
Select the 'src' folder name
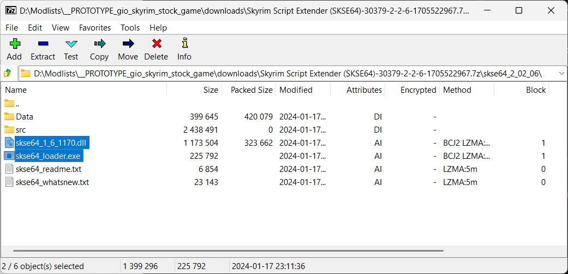pos(21,130)
